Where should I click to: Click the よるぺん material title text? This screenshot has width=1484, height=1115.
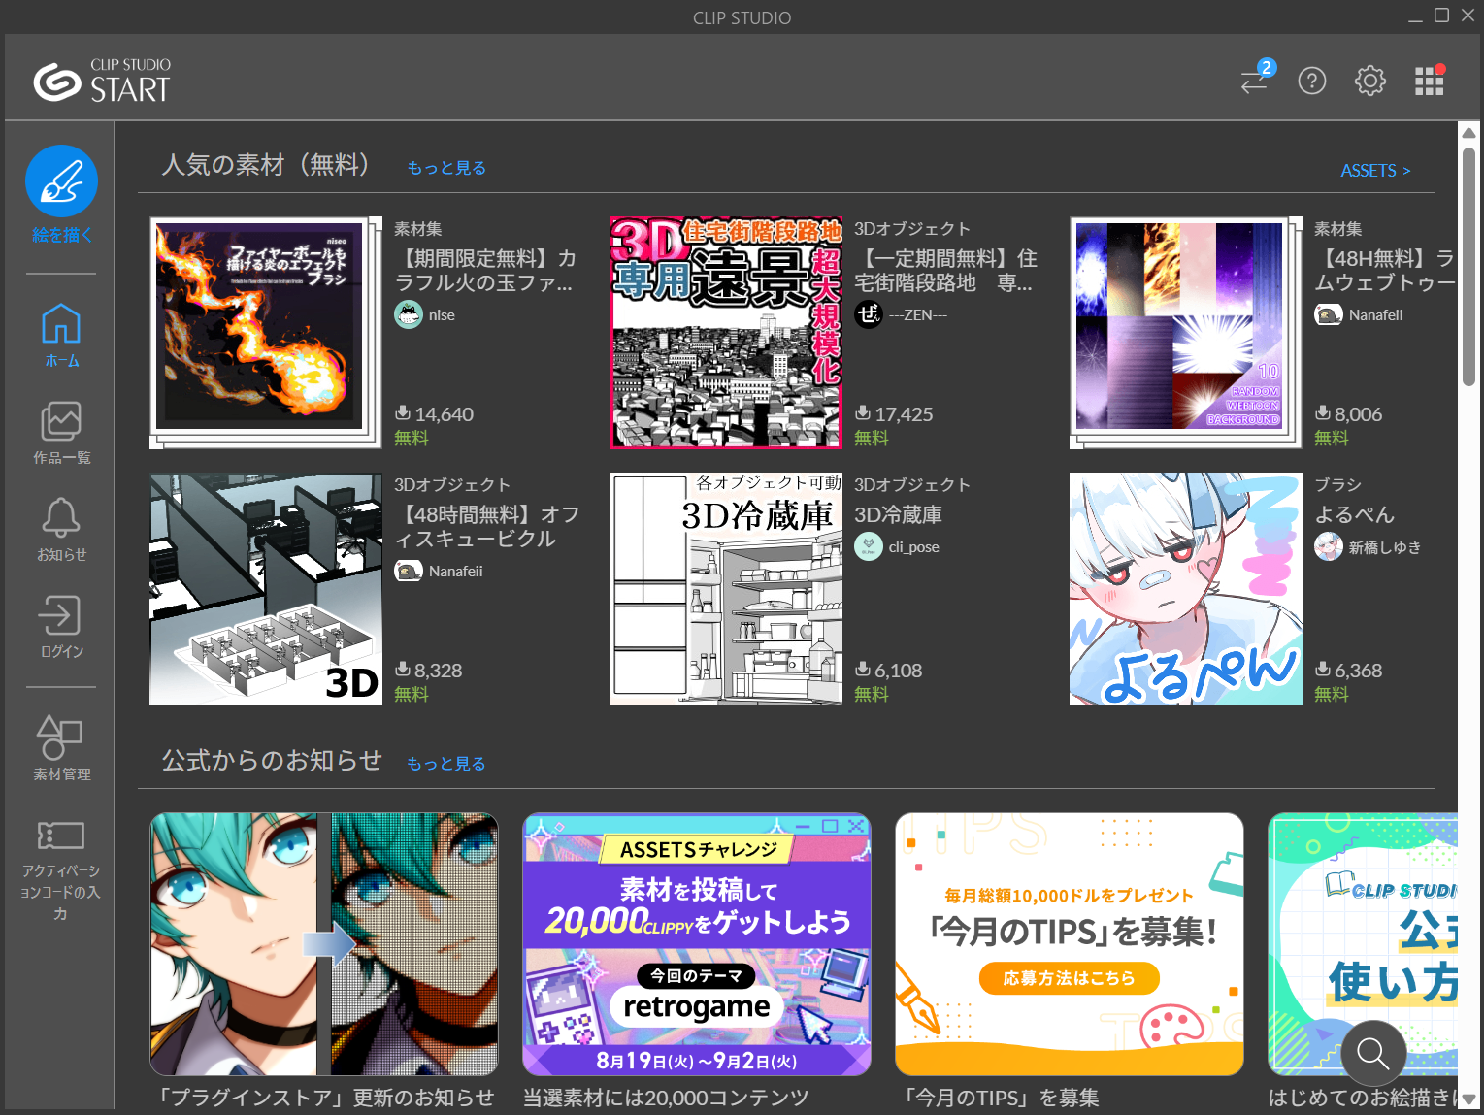[x=1354, y=515]
